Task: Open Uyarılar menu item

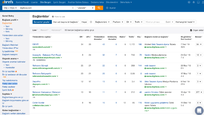Action: point(34,2)
